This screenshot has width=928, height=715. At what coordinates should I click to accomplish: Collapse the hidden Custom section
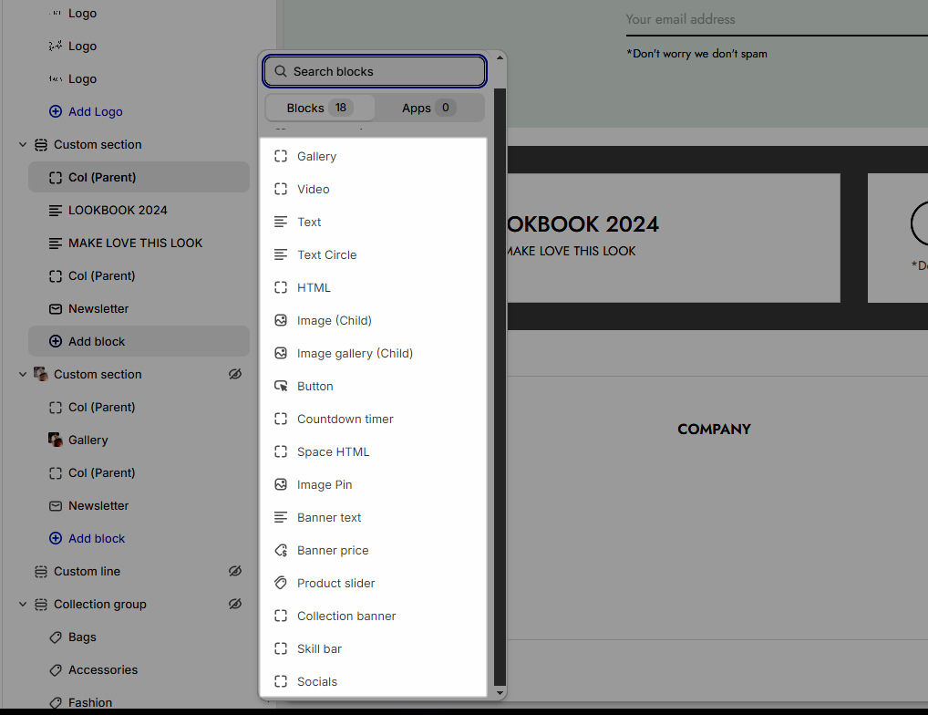23,374
